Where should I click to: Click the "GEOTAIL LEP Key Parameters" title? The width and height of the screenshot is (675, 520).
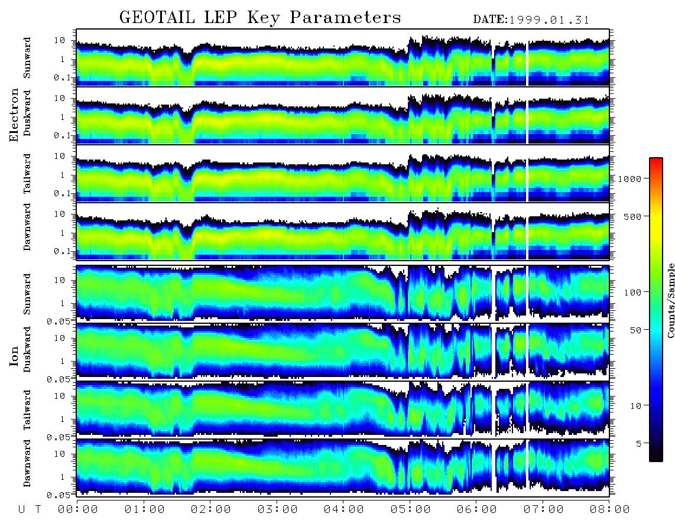click(260, 18)
